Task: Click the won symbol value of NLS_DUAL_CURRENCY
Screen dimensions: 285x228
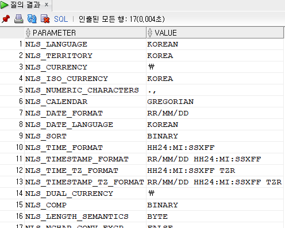Action: pos(215,194)
